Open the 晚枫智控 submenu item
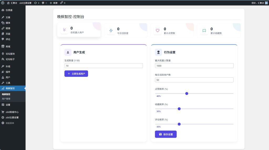 (x=6, y=94)
